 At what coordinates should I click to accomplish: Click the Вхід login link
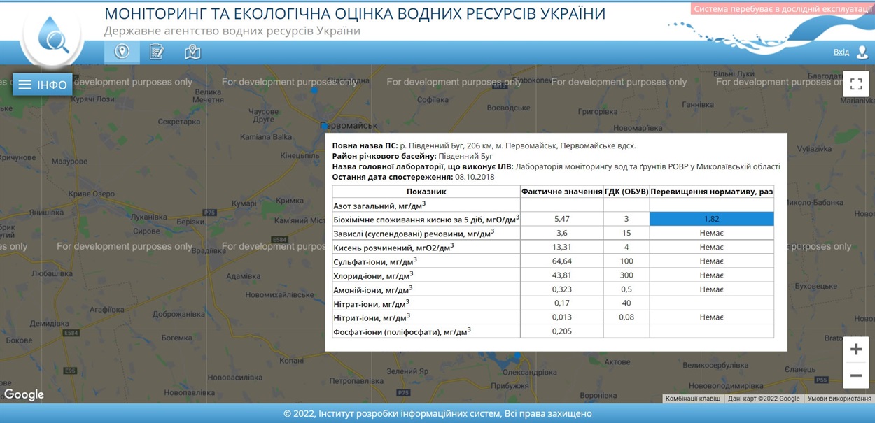click(841, 52)
